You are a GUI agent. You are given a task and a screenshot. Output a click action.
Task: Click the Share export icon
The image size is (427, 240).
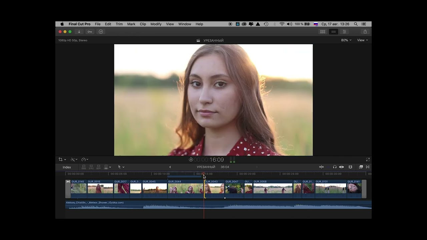click(x=365, y=32)
